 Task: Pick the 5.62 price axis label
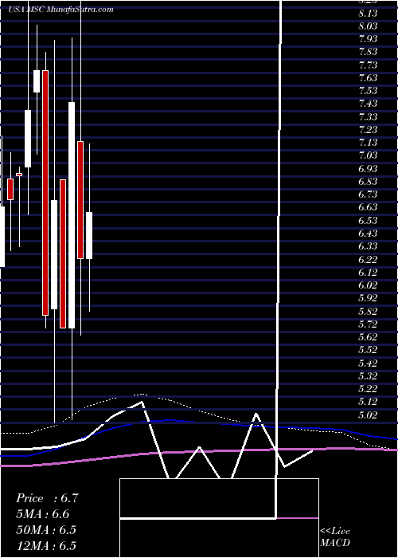369,337
